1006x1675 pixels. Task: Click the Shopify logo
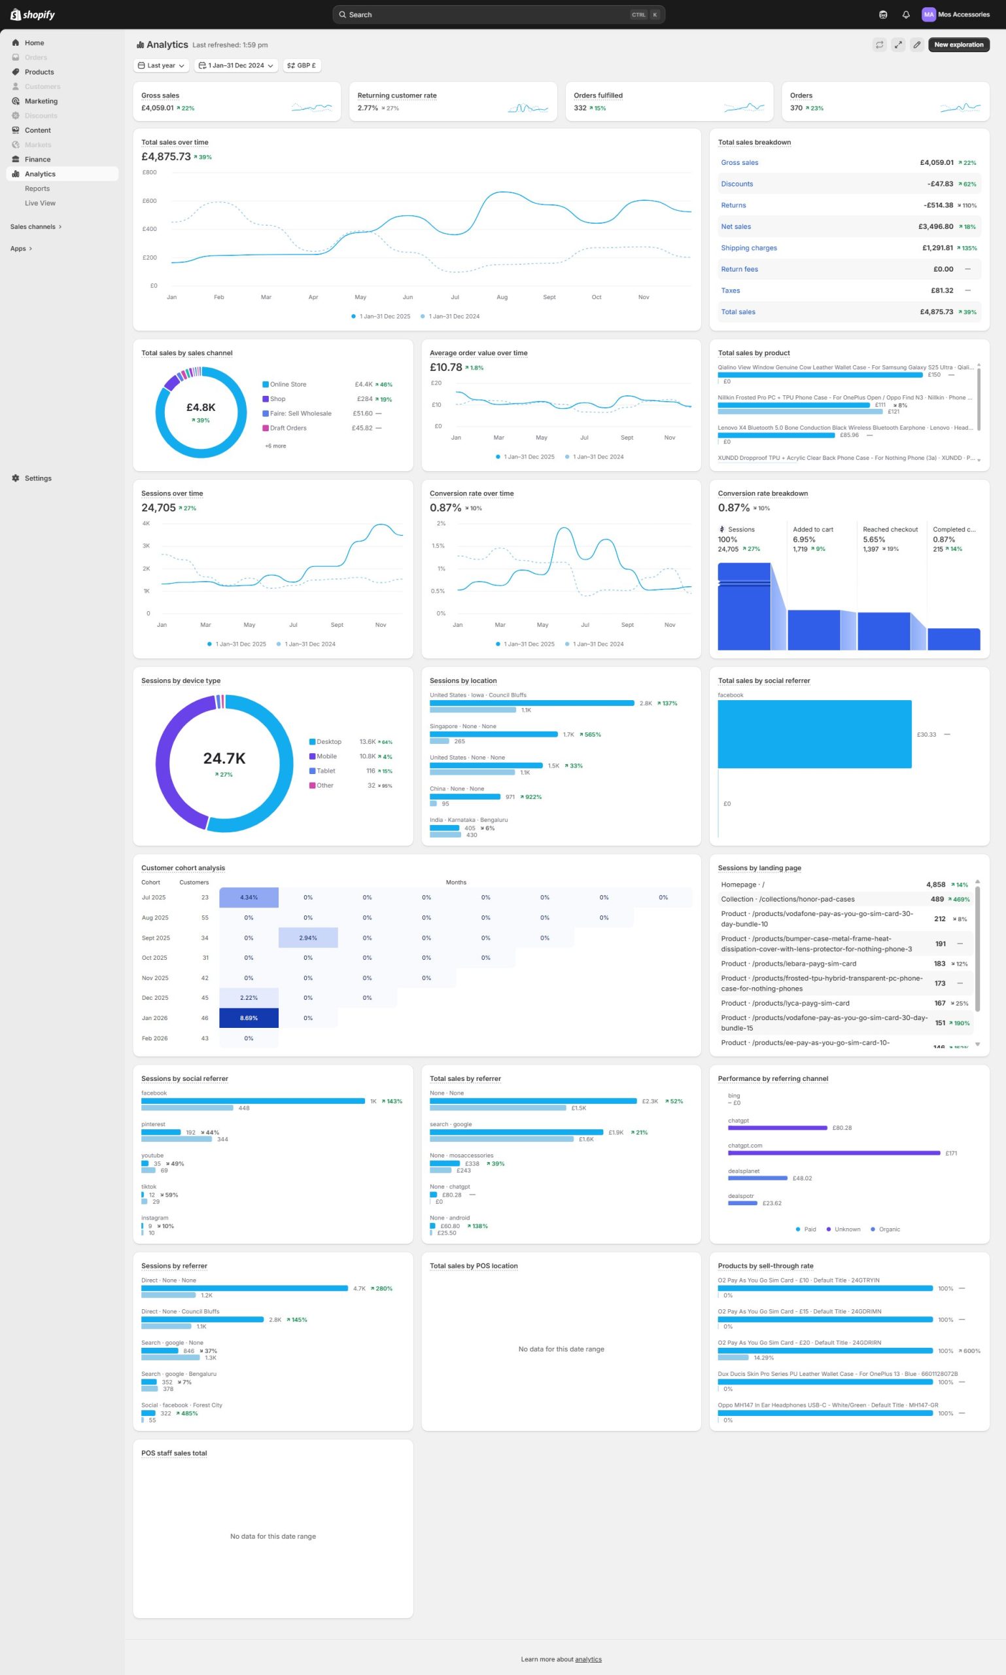[33, 15]
